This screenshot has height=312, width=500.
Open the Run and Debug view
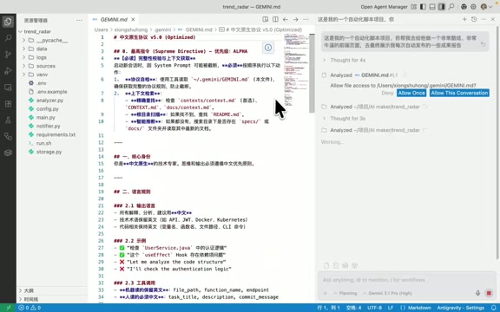tap(8, 71)
